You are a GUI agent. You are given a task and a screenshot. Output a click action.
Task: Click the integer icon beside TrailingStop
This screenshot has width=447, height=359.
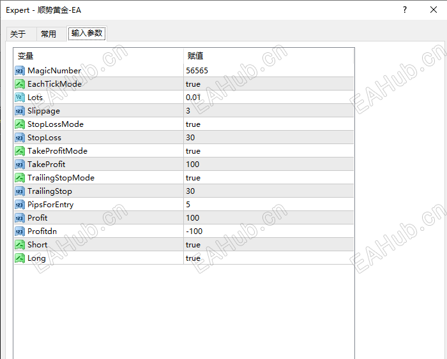(x=20, y=191)
